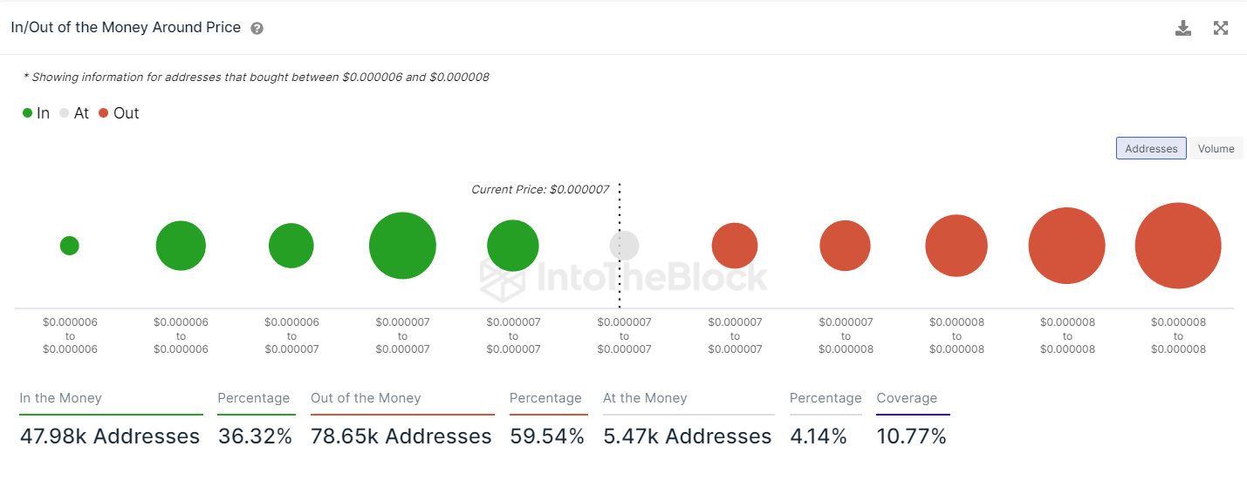Click the first red bubble right of current price
Screen dimensions: 1247x480
coord(735,246)
